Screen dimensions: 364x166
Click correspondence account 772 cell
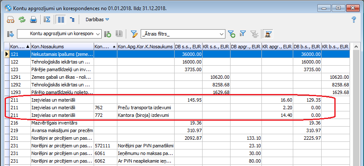tap(106, 115)
